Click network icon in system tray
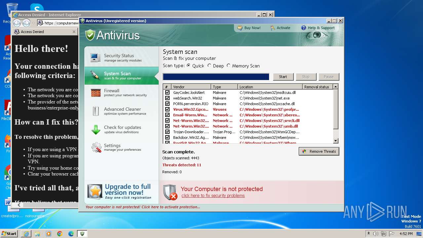The height and width of the screenshot is (238, 423). [384, 234]
